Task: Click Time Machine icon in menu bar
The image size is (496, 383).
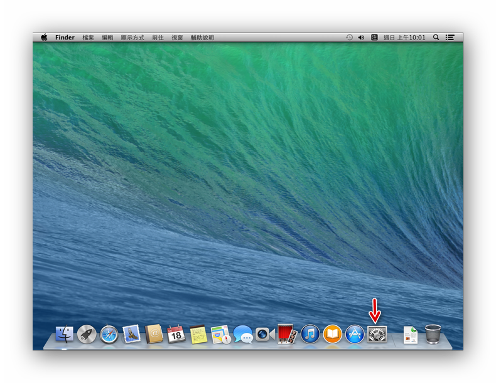Action: pos(349,37)
